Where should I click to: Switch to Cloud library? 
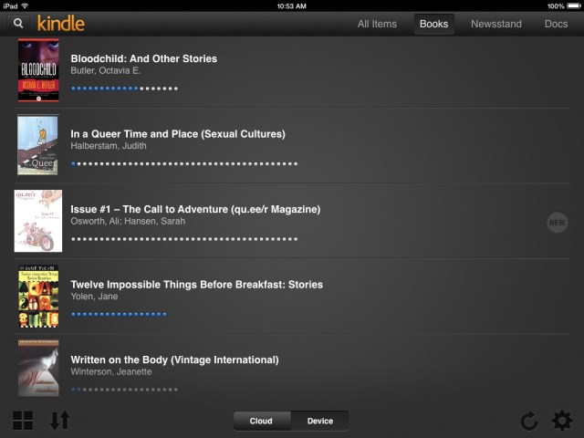click(x=262, y=421)
